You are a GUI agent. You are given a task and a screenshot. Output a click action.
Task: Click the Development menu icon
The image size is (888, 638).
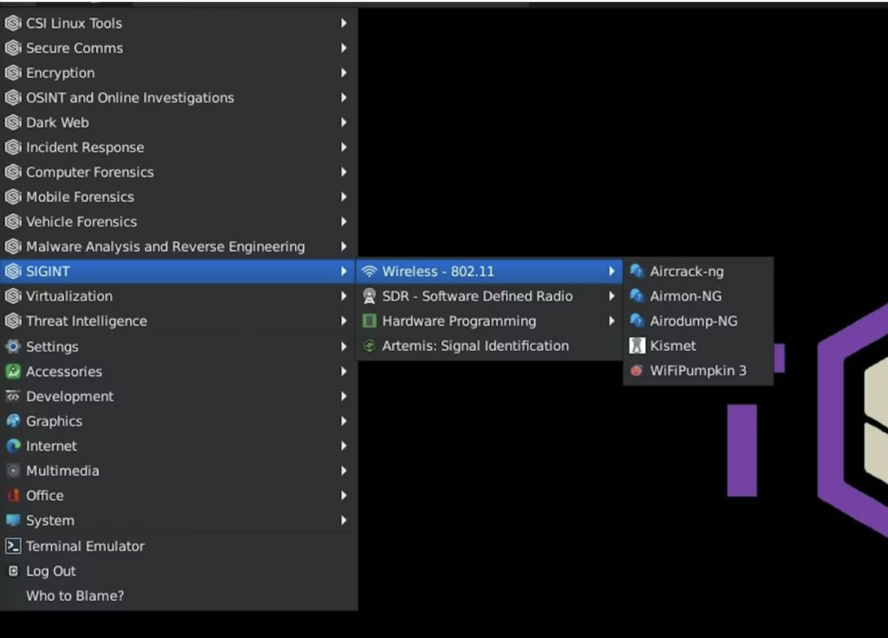[x=13, y=396]
